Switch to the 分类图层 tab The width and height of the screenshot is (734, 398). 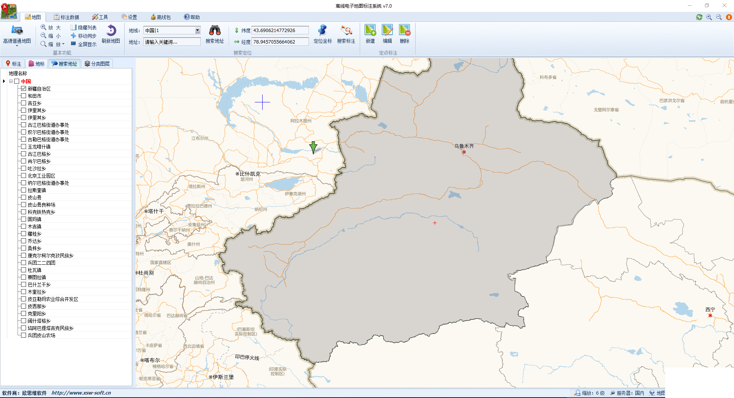[97, 64]
